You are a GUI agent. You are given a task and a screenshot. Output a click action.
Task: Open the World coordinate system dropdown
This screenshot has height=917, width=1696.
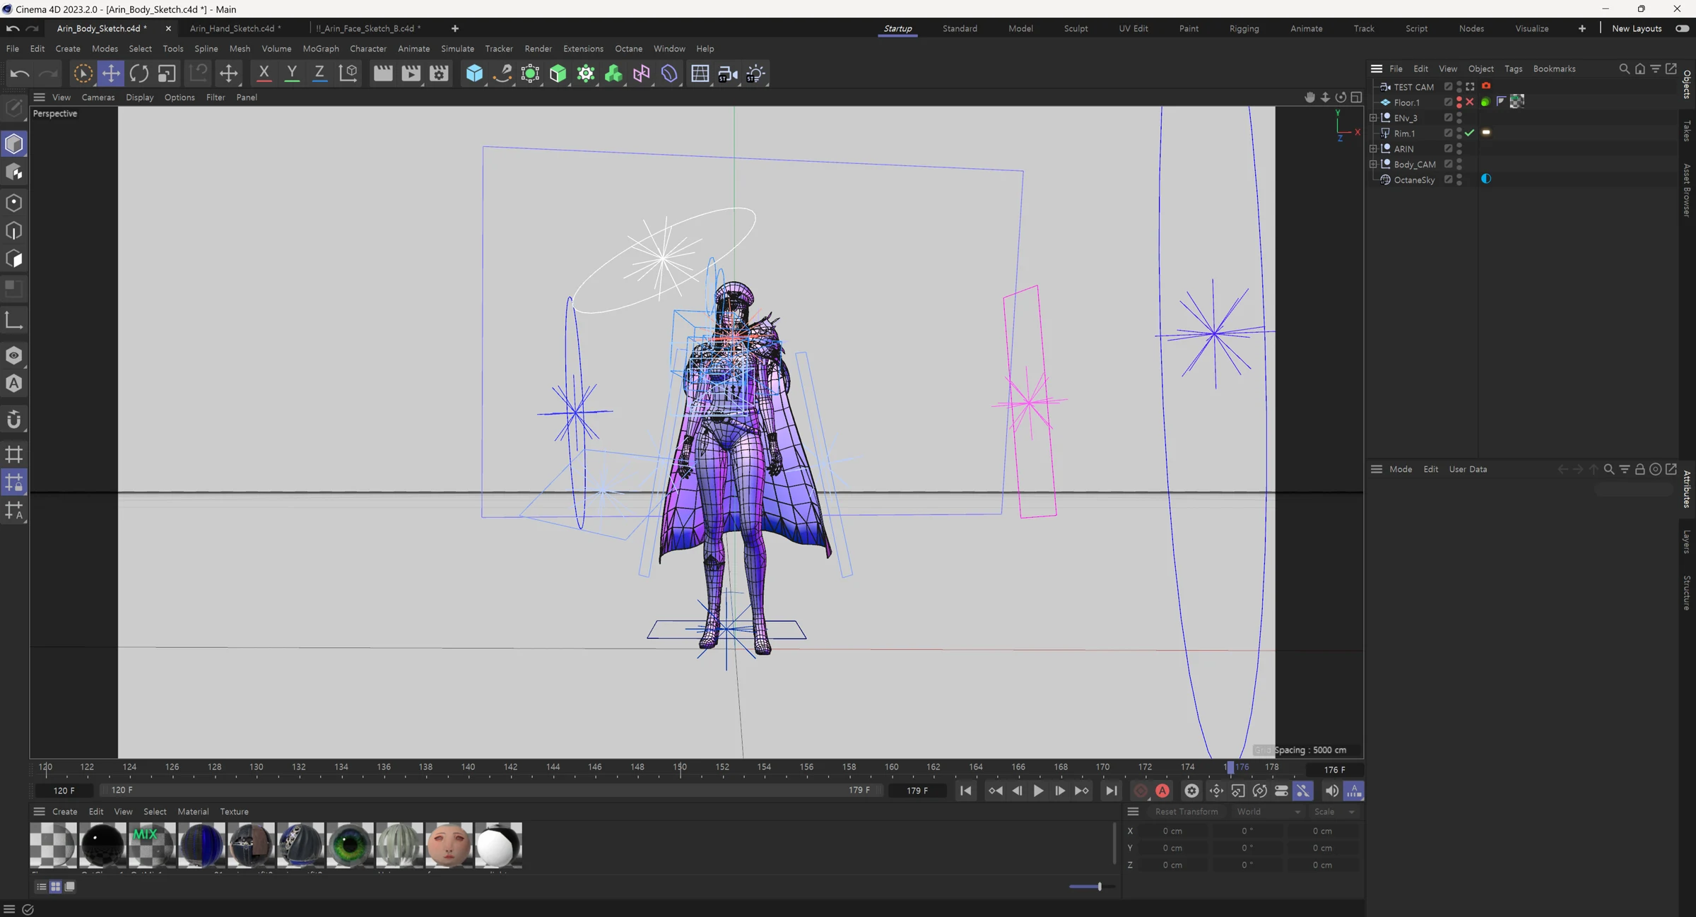point(1268,812)
